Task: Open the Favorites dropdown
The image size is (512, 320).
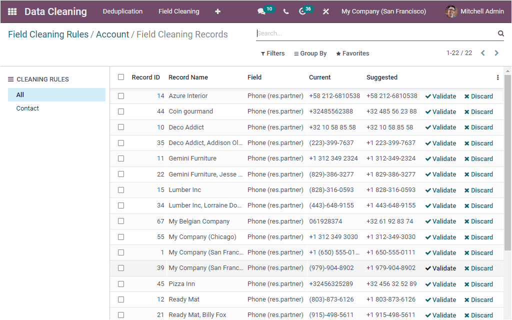Action: point(352,53)
